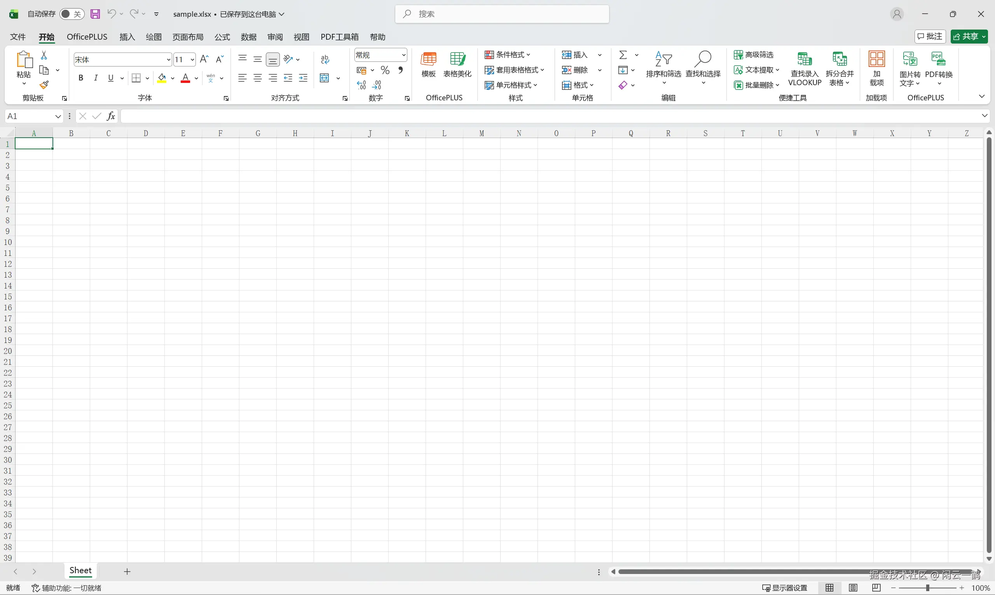The width and height of the screenshot is (995, 595).
Task: Switch to the 公式 tab
Action: click(222, 37)
